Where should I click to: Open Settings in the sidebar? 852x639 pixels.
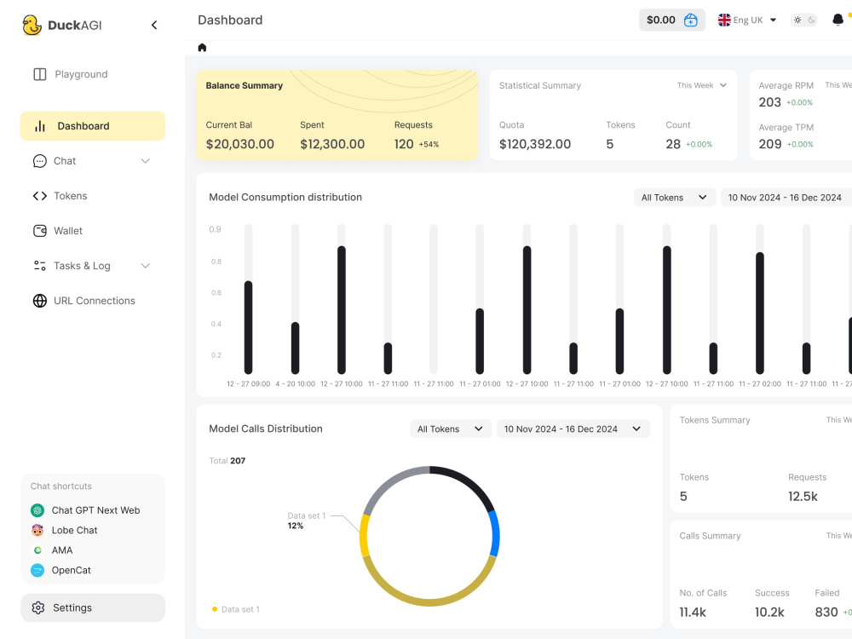click(x=92, y=607)
